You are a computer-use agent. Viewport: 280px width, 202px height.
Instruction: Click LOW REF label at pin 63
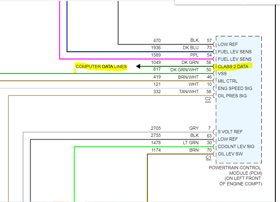click(228, 139)
